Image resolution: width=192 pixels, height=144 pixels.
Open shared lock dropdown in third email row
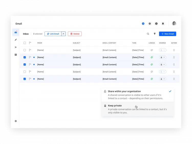[x=163, y=64]
